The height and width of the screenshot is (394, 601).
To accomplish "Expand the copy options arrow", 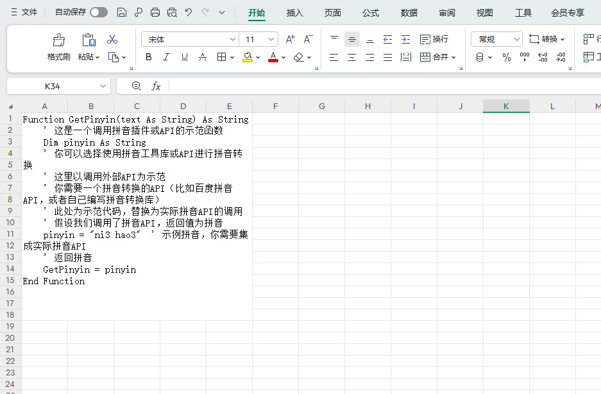I will [124, 58].
